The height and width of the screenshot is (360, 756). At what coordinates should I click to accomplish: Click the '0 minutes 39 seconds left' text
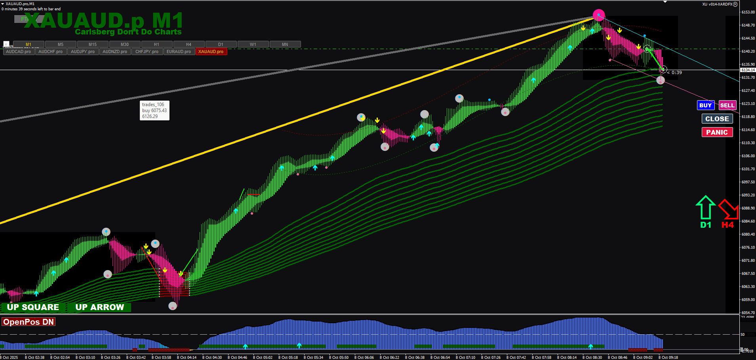pos(31,9)
